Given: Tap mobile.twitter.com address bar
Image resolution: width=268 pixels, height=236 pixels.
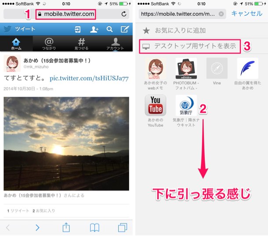Looking at the screenshot, I should point(66,14).
